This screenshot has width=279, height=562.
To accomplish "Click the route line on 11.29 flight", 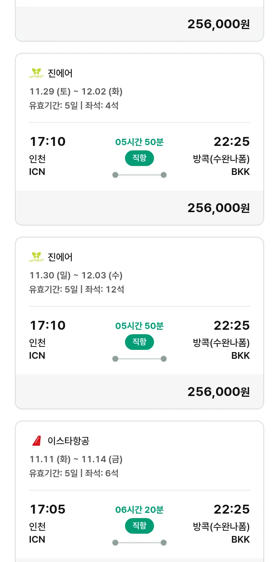I will click(x=139, y=175).
